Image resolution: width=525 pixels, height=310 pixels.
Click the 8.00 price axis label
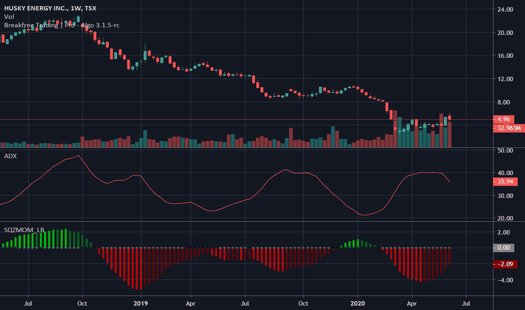(504, 102)
